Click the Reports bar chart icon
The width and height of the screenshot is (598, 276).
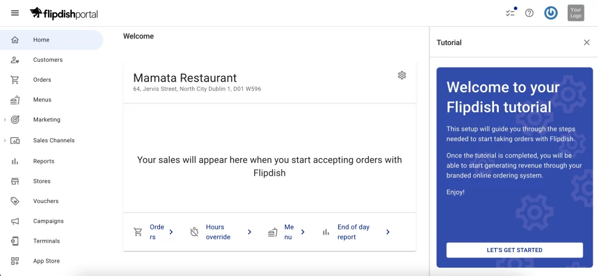[x=15, y=161]
